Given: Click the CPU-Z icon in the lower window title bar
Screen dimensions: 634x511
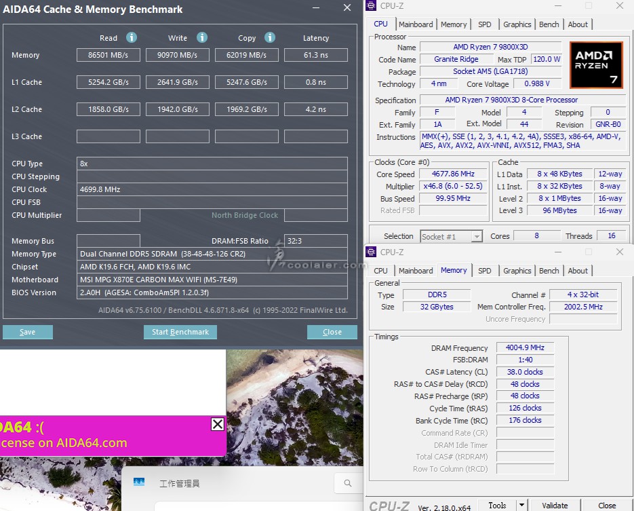Looking at the screenshot, I should point(371,252).
